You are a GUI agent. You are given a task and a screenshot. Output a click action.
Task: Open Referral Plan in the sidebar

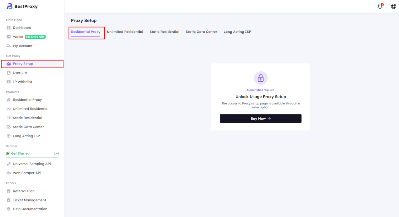24,191
